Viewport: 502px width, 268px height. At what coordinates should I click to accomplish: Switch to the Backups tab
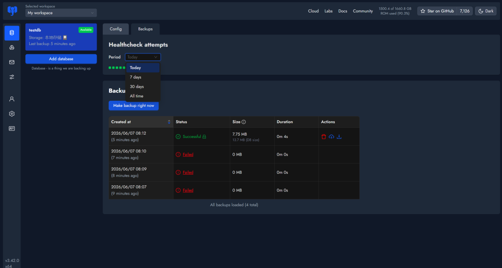point(145,29)
